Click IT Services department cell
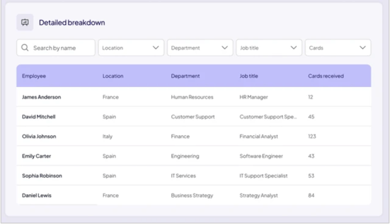Image resolution: width=390 pixels, height=224 pixels. point(183,176)
